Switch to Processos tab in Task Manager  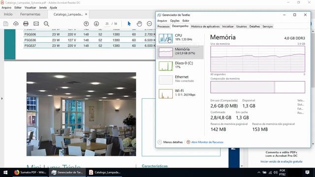coord(163,27)
